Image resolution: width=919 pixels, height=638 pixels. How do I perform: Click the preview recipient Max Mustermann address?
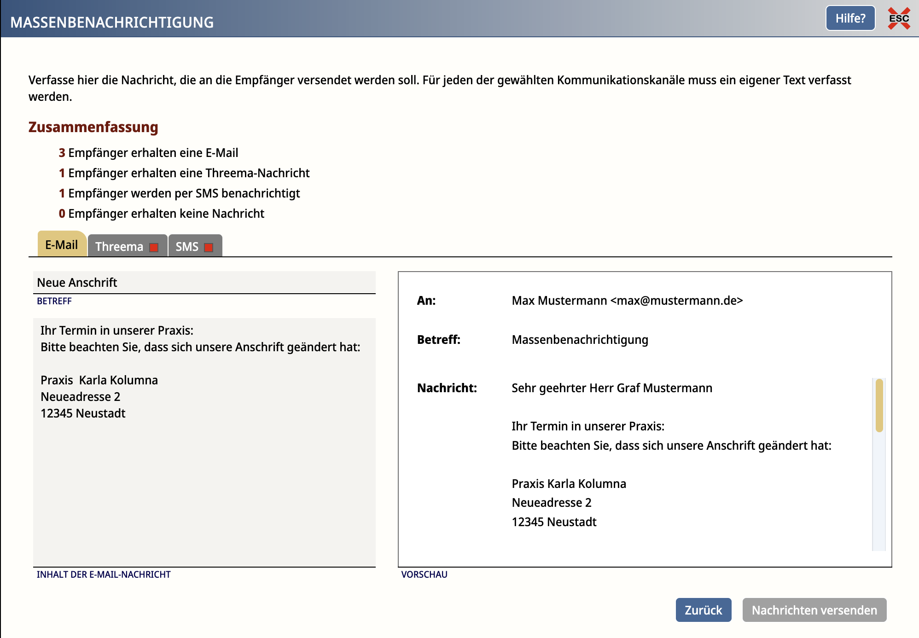coord(627,301)
